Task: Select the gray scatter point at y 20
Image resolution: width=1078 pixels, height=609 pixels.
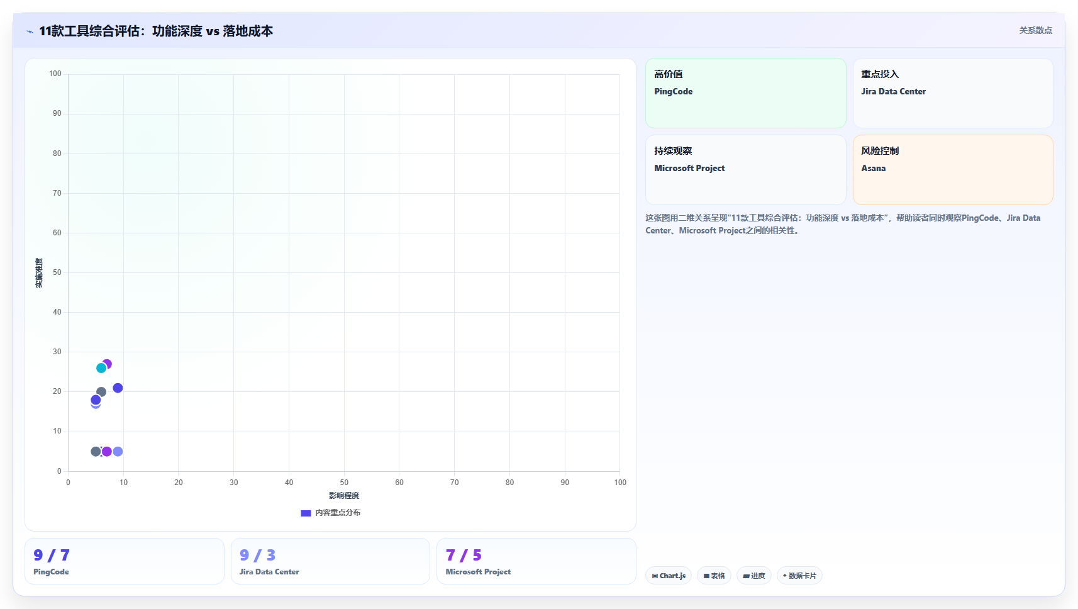Action: pyautogui.click(x=101, y=392)
